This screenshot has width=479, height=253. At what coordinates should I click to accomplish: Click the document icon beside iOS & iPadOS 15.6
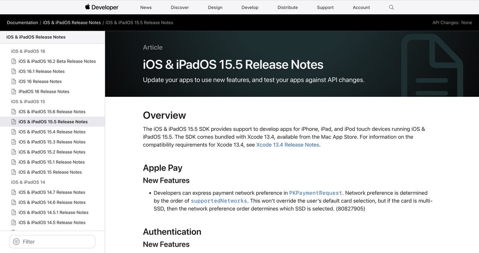pos(14,112)
